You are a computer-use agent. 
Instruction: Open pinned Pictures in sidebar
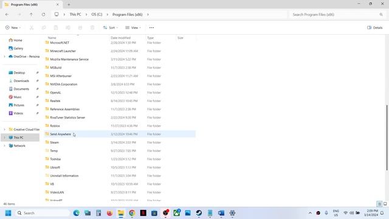pyautogui.click(x=19, y=105)
